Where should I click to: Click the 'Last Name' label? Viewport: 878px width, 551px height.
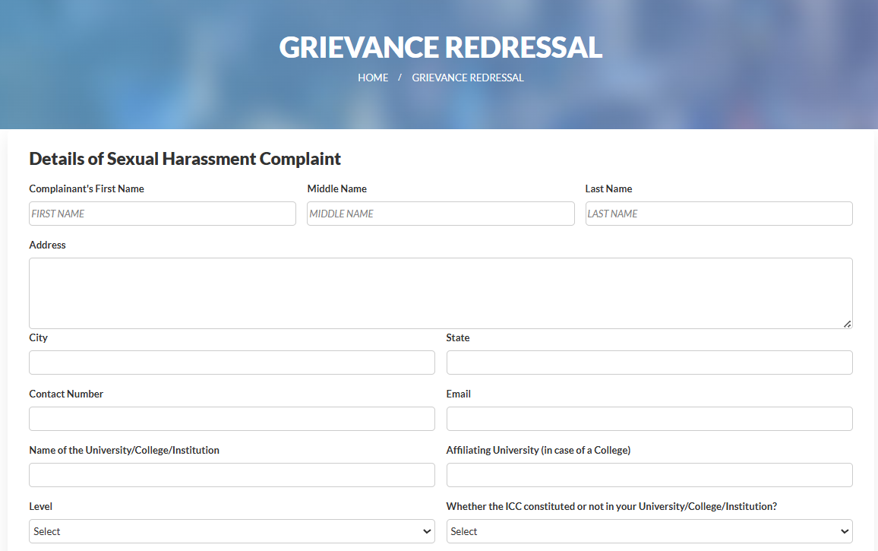tap(608, 189)
